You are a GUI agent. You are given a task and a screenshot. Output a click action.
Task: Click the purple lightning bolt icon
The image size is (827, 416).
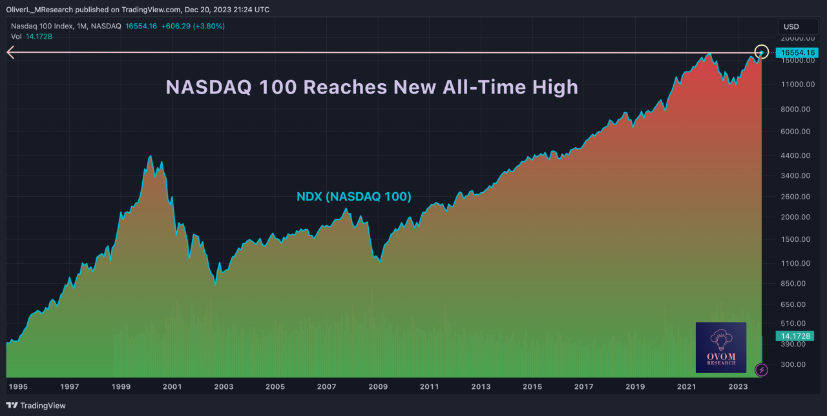tap(762, 370)
